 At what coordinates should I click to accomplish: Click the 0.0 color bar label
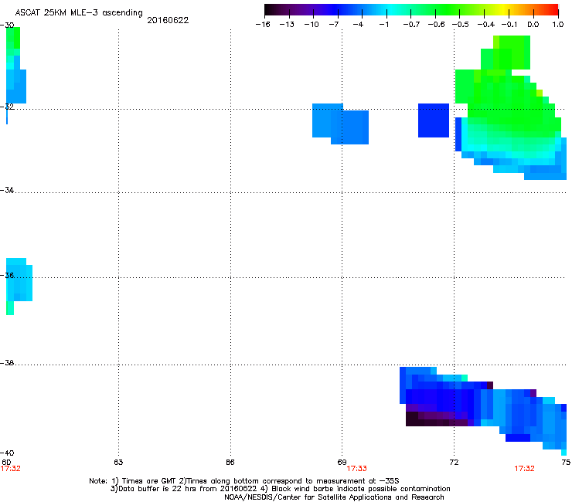pos(533,25)
